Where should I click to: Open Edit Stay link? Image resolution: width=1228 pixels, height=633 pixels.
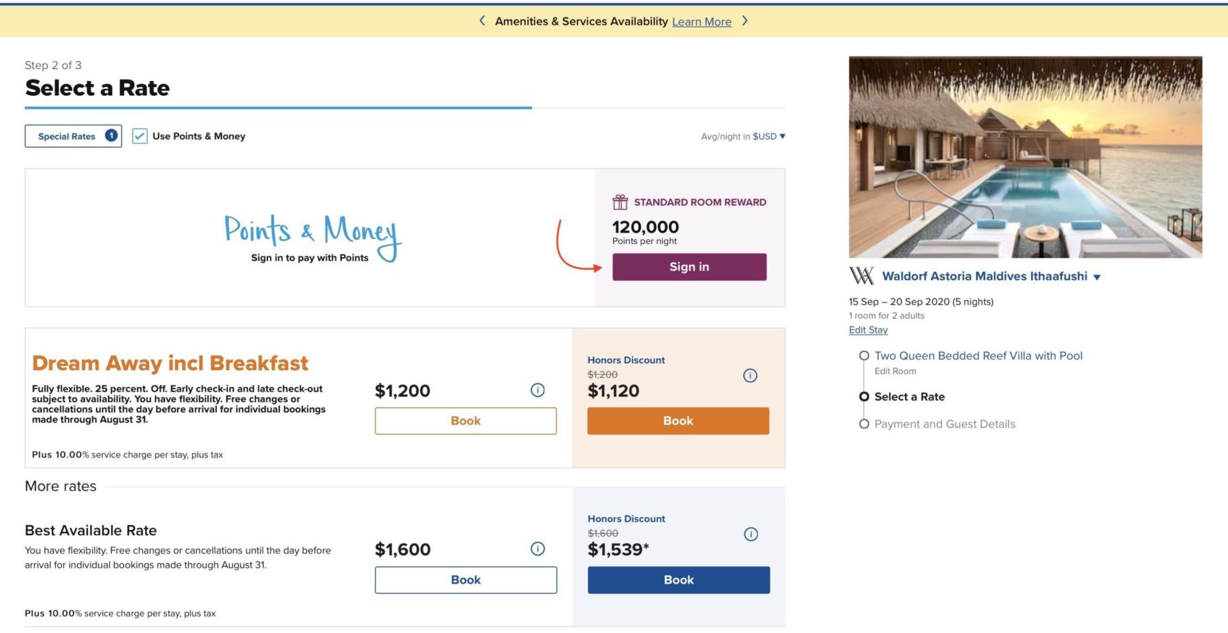coord(868,330)
